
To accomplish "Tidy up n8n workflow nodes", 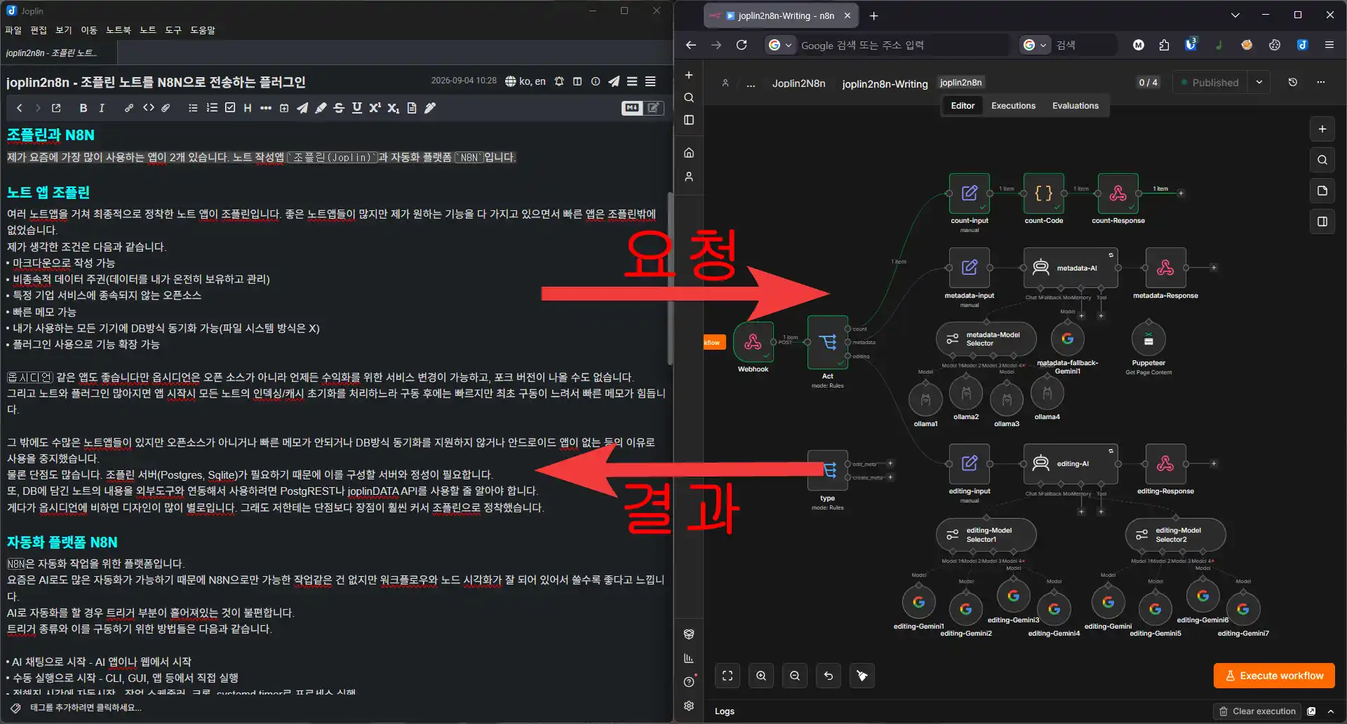I will tap(862, 676).
